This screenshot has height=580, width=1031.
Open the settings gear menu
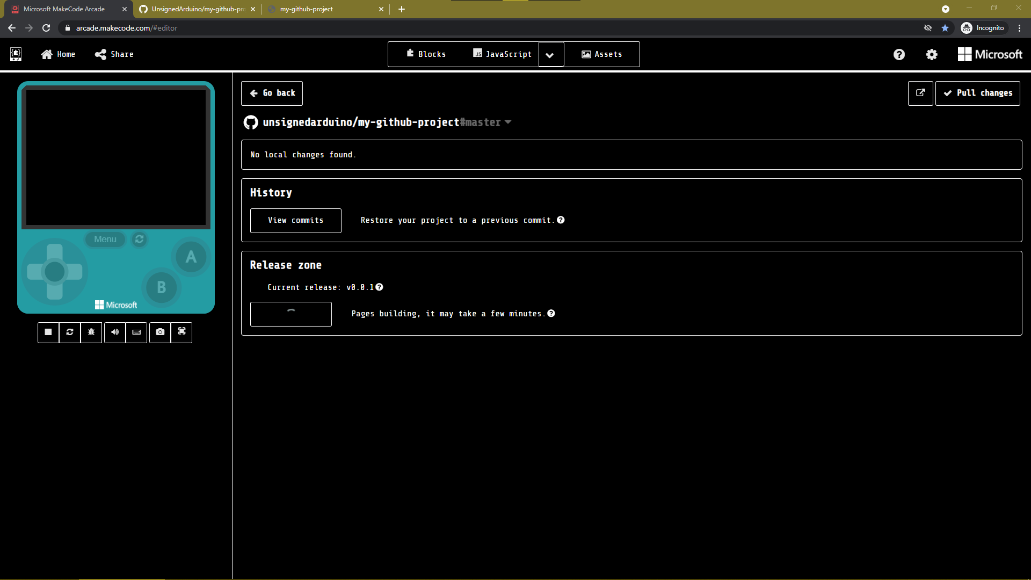932,54
